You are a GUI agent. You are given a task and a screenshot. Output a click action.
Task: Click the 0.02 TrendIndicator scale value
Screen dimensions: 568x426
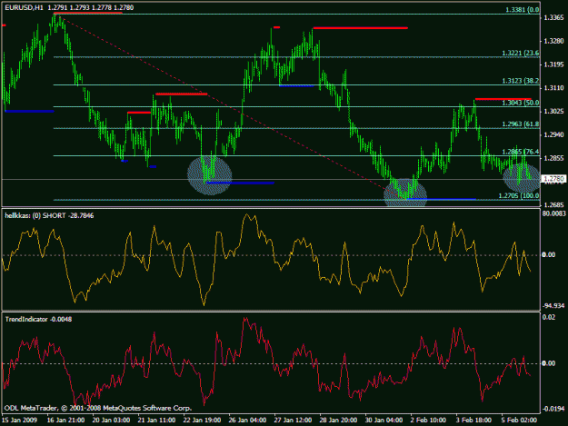[x=548, y=317]
